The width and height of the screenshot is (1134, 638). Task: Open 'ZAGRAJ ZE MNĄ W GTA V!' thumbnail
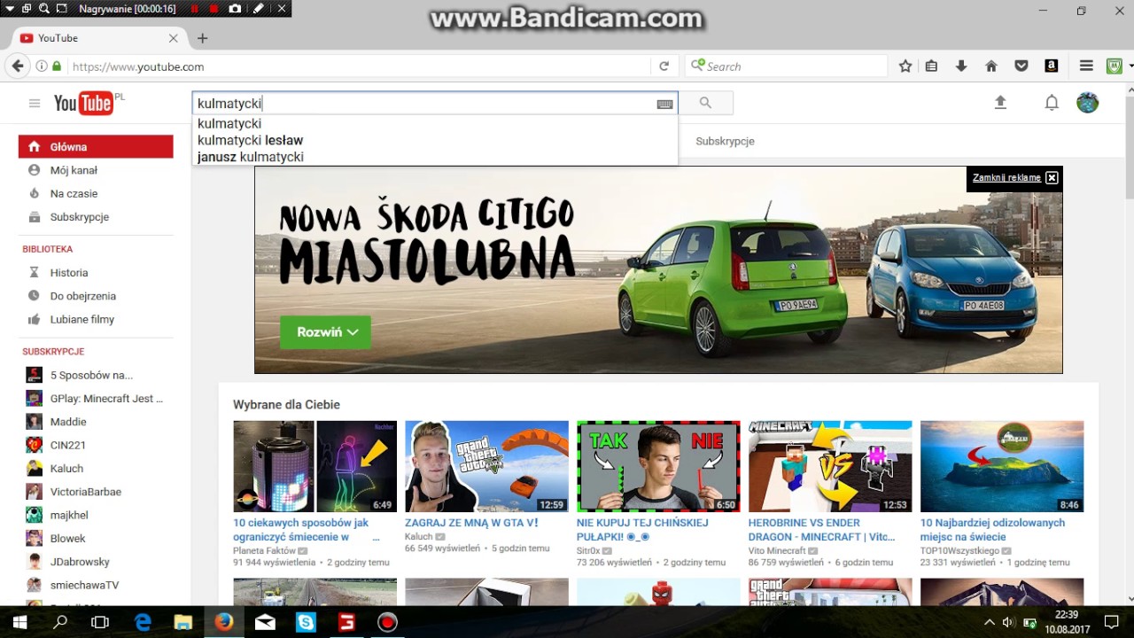(x=486, y=466)
